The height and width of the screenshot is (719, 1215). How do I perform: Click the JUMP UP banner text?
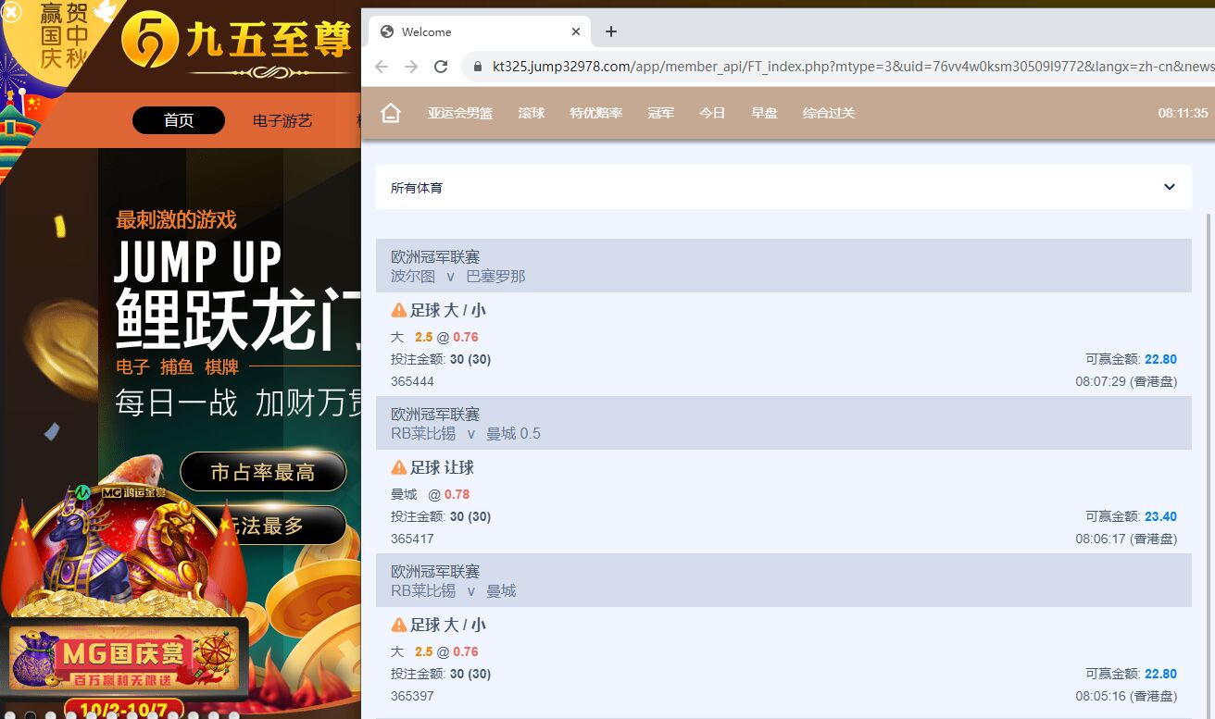(x=198, y=260)
